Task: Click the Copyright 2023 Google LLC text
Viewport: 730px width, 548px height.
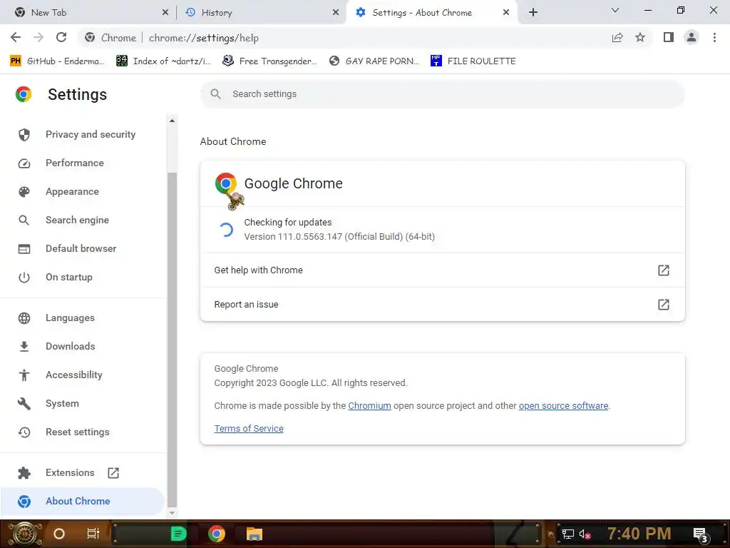Action: [x=311, y=383]
